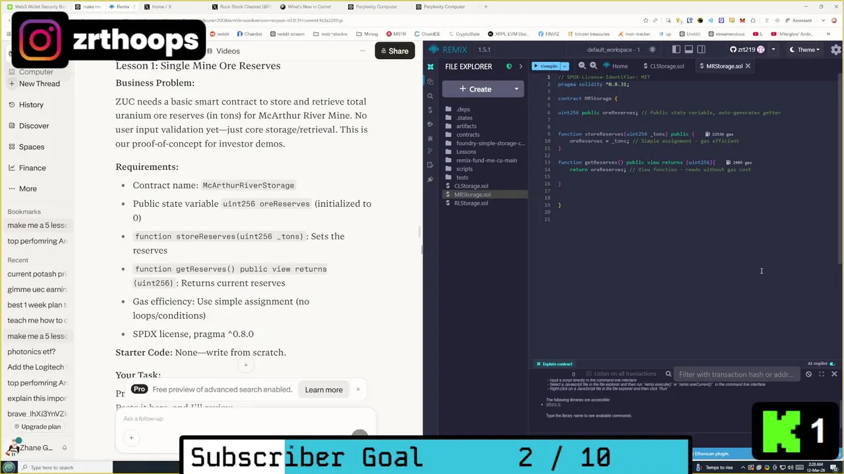Viewport: 844px width, 474px height.
Task: Click the ethers.js library link in terminal
Action: 553,404
